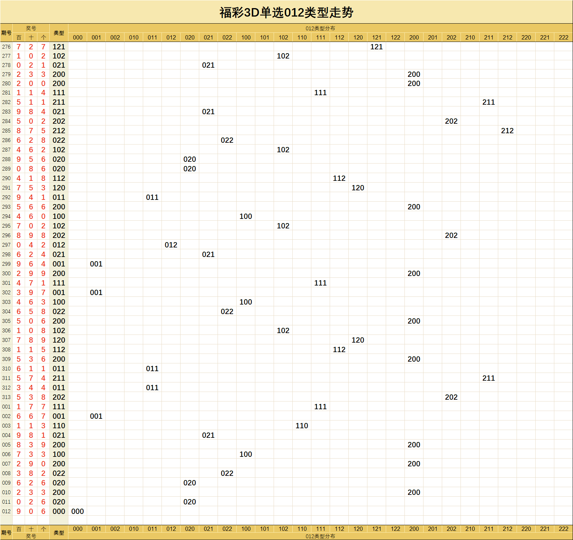Click the top 类型 column header

pos(59,33)
